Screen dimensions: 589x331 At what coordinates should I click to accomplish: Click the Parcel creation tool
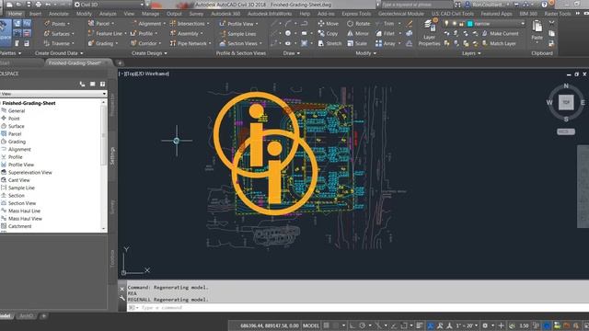[x=101, y=24]
